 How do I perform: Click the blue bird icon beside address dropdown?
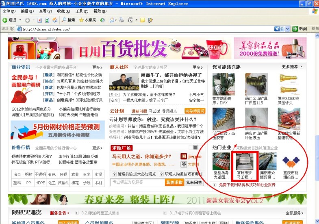coord(277,29)
